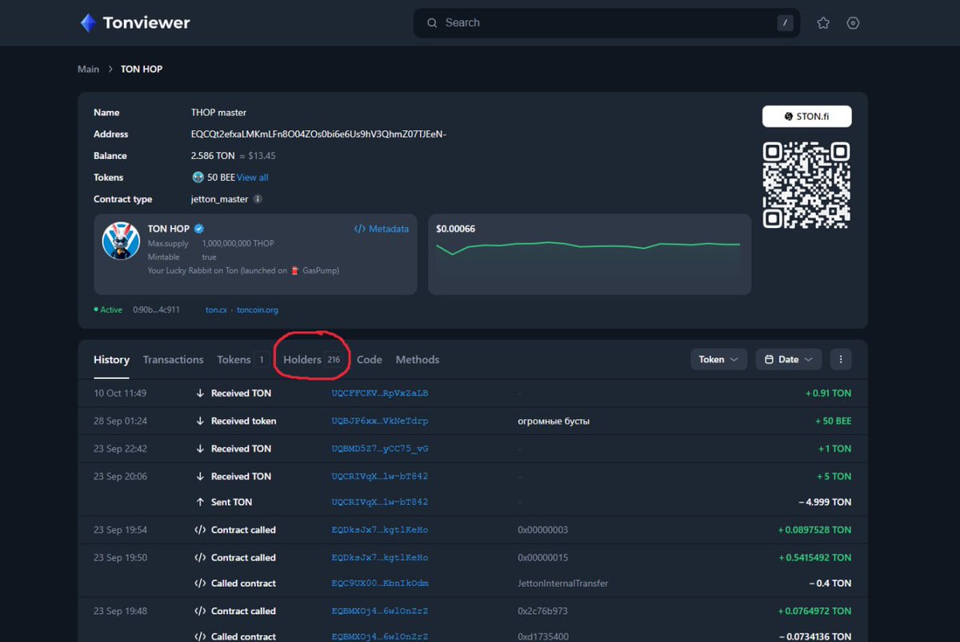This screenshot has width=960, height=642.
Task: Click code icon on 23 Sep 19:54 row
Action: click(x=200, y=530)
